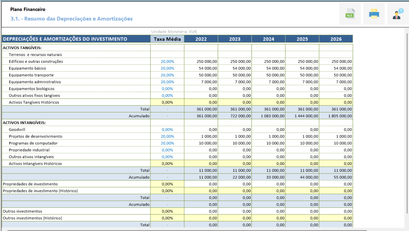Viewport: 409px width, 231px height.
Task: Click the 'Edifícios e outras construções' rate 20,00%
Action: pos(167,62)
